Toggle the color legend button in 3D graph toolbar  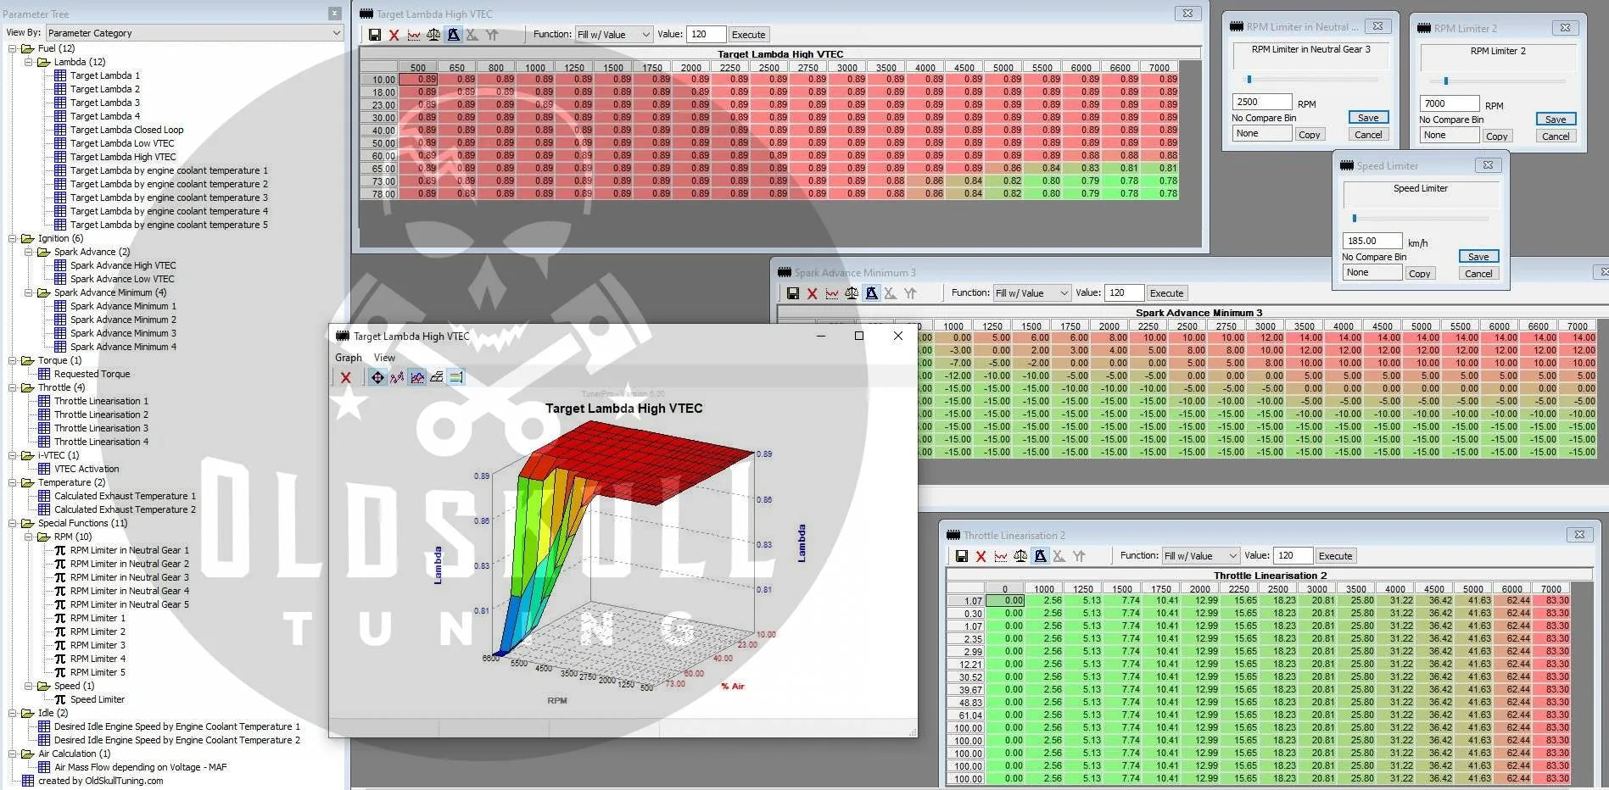(456, 377)
